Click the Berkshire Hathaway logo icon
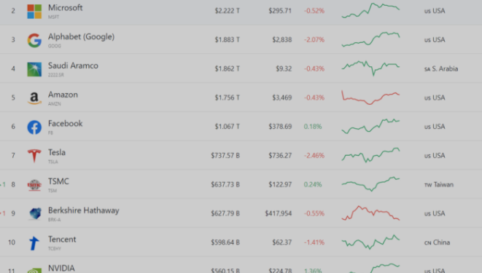 35,213
